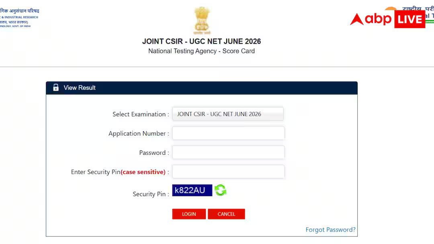Image resolution: width=434 pixels, height=244 pixels.
Task: Click the ABP Live logo
Action: (x=387, y=19)
